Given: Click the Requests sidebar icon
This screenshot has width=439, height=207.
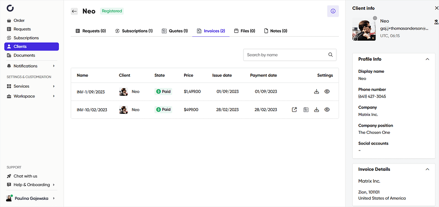Looking at the screenshot, I should pyautogui.click(x=9, y=29).
